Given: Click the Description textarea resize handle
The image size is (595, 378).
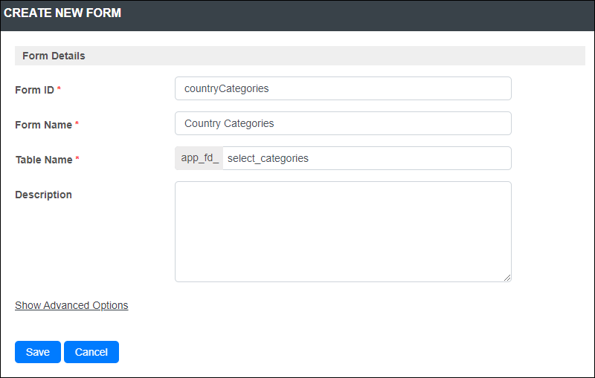Looking at the screenshot, I should click(x=507, y=278).
